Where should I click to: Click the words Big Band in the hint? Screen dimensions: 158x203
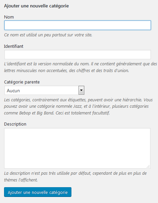pyautogui.click(x=45, y=113)
